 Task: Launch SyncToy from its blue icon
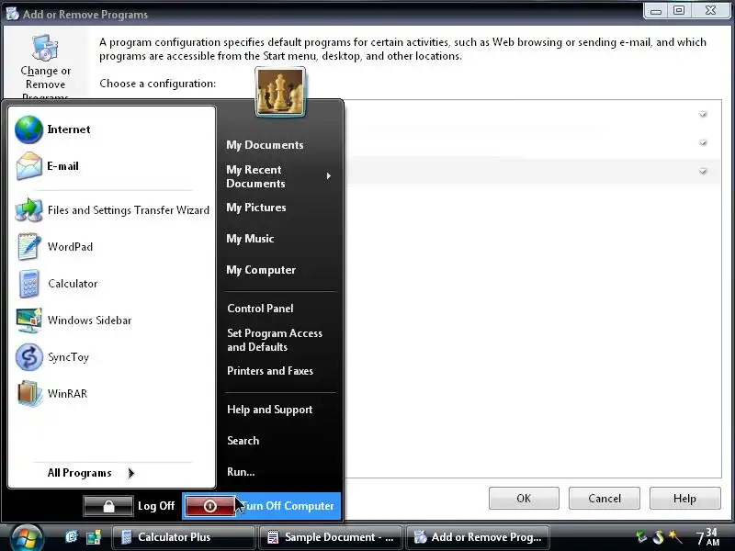pyautogui.click(x=29, y=357)
